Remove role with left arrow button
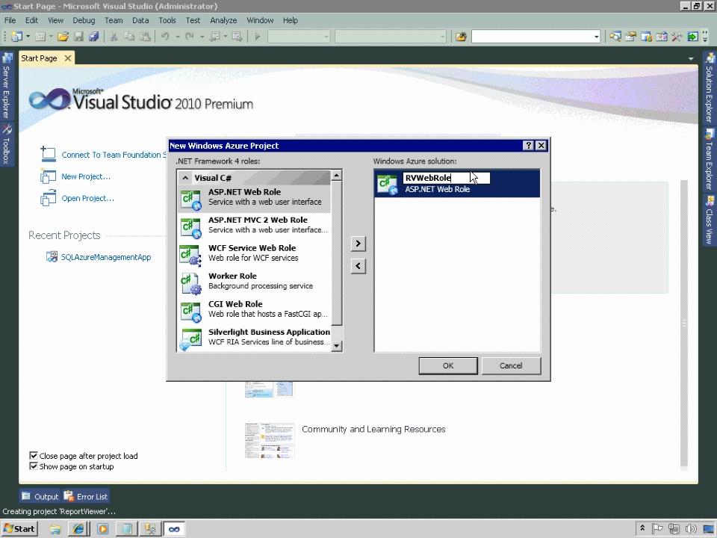Screen dimensions: 717x538 coord(358,266)
